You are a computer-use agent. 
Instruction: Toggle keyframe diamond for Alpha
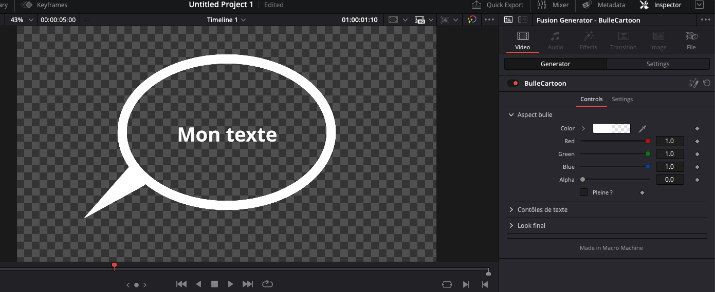pos(697,180)
